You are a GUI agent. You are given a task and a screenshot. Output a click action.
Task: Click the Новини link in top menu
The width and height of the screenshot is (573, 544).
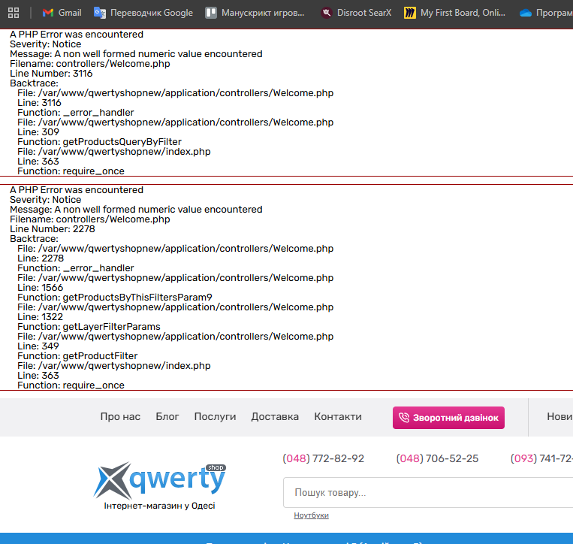(x=559, y=416)
